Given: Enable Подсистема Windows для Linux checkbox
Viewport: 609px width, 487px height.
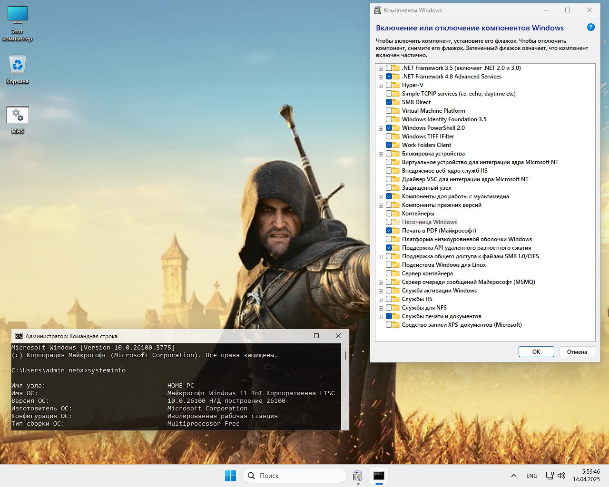Looking at the screenshot, I should (x=389, y=265).
